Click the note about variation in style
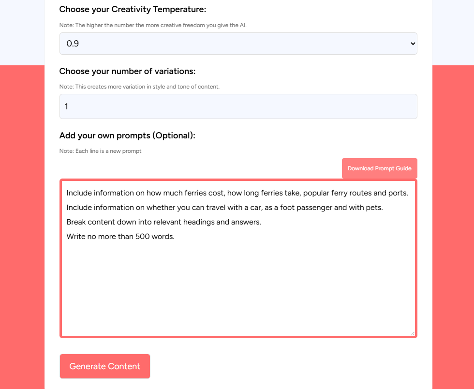 click(x=139, y=87)
